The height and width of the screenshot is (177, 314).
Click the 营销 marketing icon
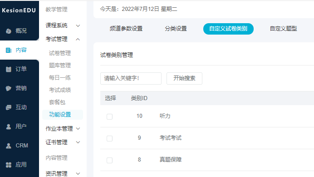(9, 88)
